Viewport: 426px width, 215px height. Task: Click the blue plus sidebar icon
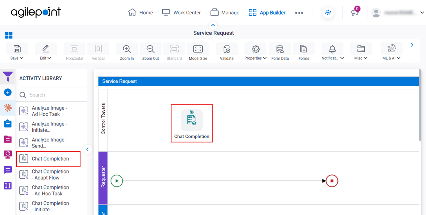(8, 92)
